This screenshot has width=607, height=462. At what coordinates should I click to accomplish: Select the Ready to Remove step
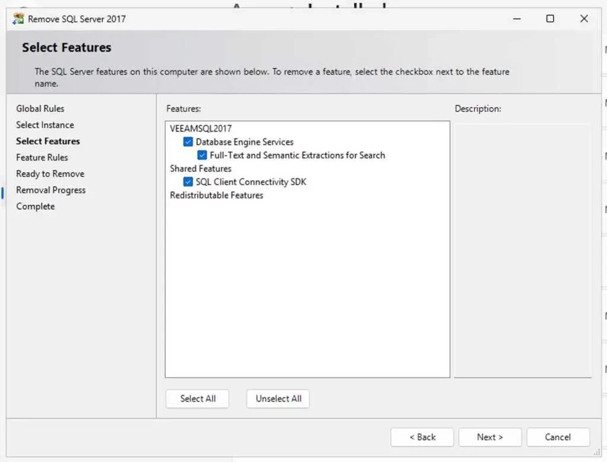[x=50, y=174]
